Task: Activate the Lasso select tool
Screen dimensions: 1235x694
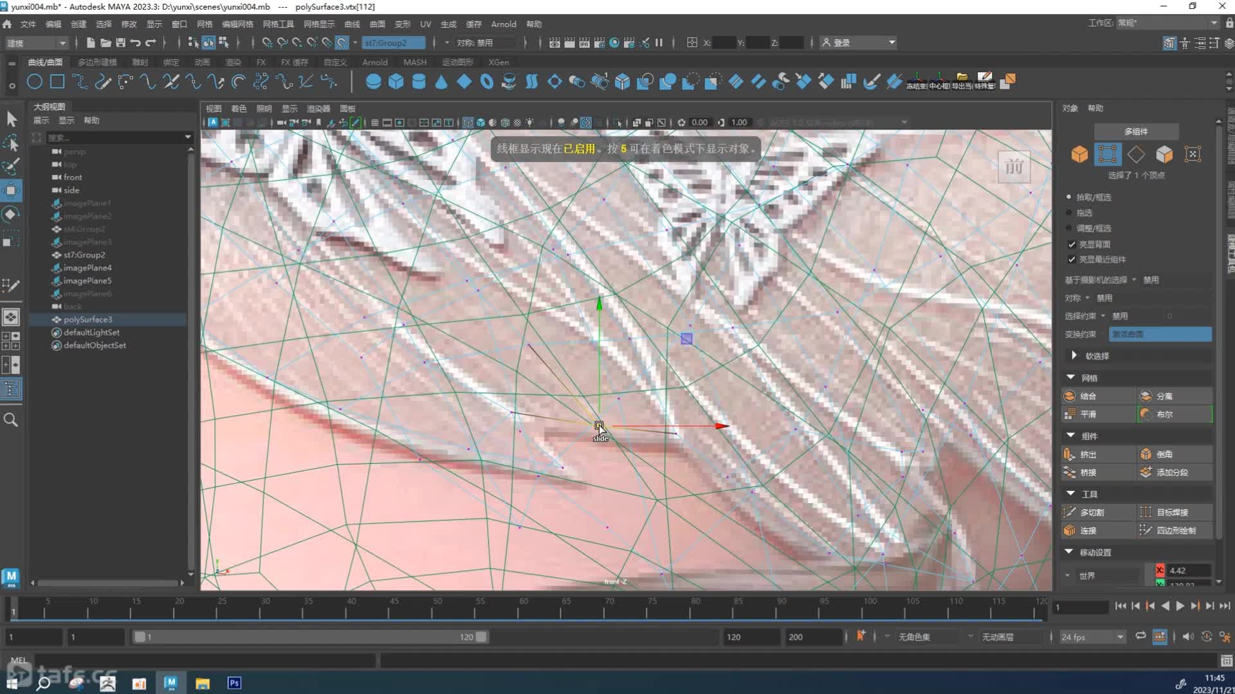Action: 11,142
